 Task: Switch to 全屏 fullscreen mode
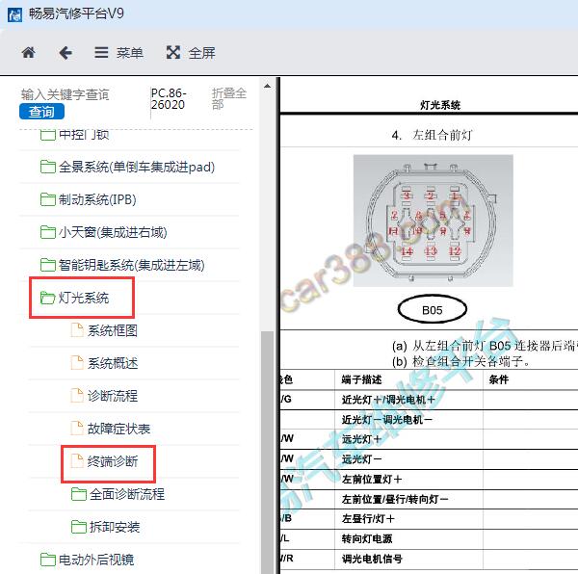(191, 53)
